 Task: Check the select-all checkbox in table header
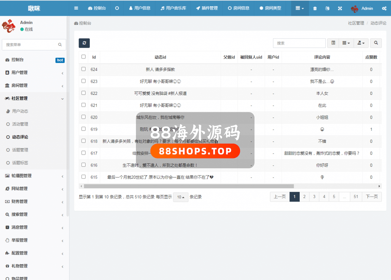[x=84, y=57]
